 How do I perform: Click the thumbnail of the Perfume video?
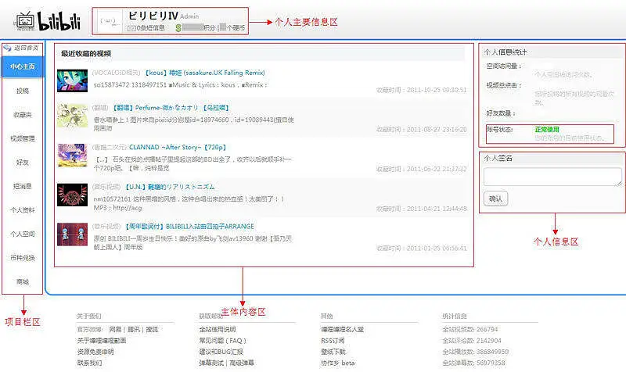point(72,116)
